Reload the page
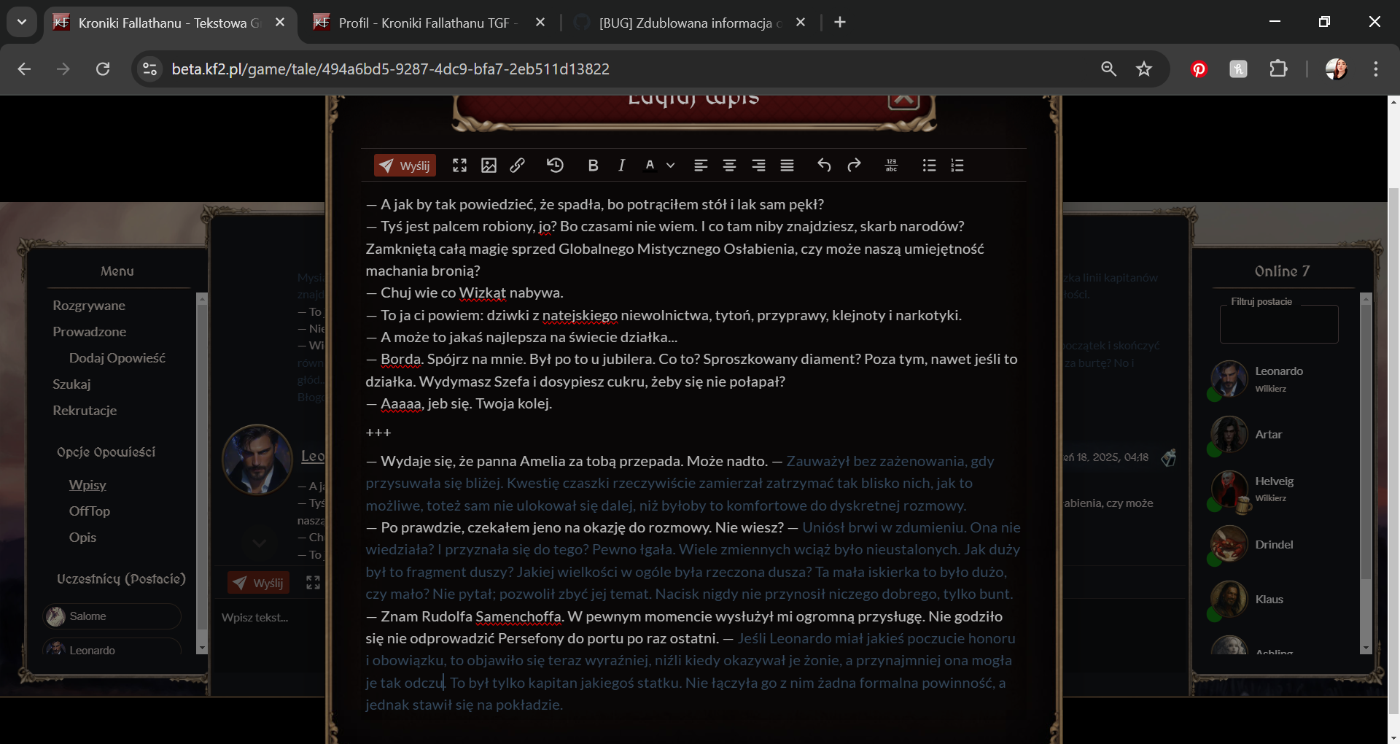 [x=103, y=69]
